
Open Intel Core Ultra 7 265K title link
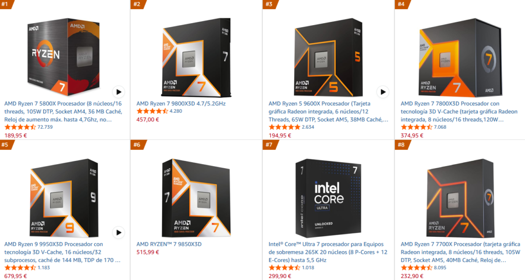pyautogui.click(x=328, y=252)
